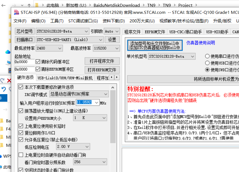Toggle 清除EEPROM缓冲区 checkbox
The width and height of the screenshot is (239, 172).
click(38, 69)
